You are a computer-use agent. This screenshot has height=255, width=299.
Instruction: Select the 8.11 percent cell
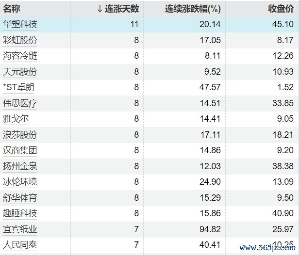coord(213,56)
